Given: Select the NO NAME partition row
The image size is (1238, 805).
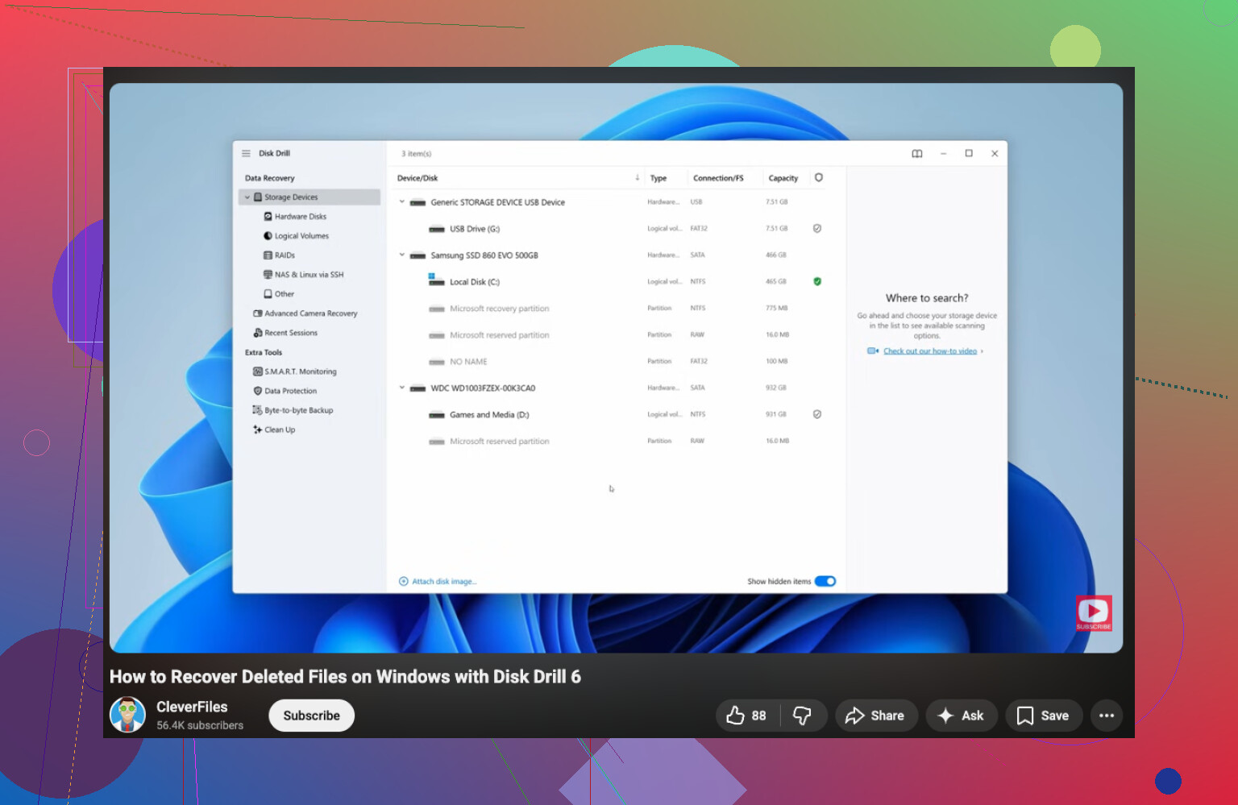Looking at the screenshot, I should (616, 362).
